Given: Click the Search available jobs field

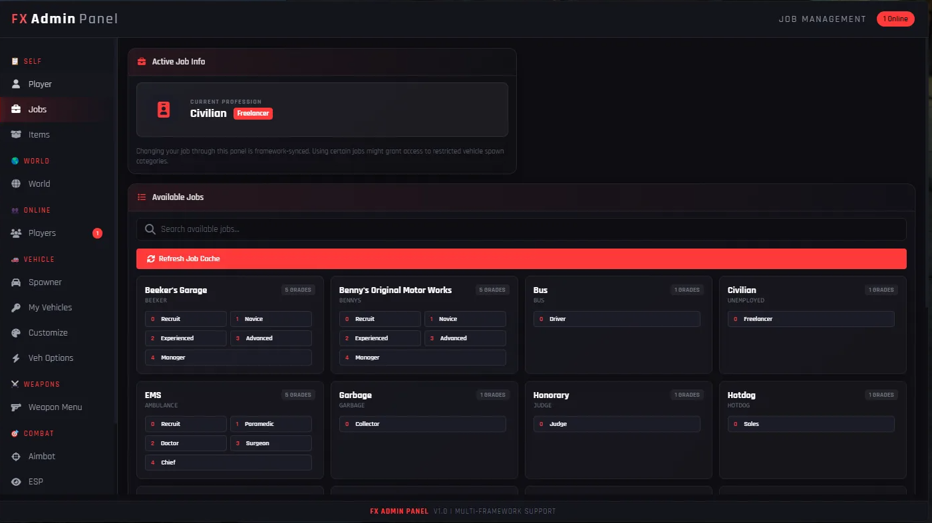Looking at the screenshot, I should tap(521, 229).
